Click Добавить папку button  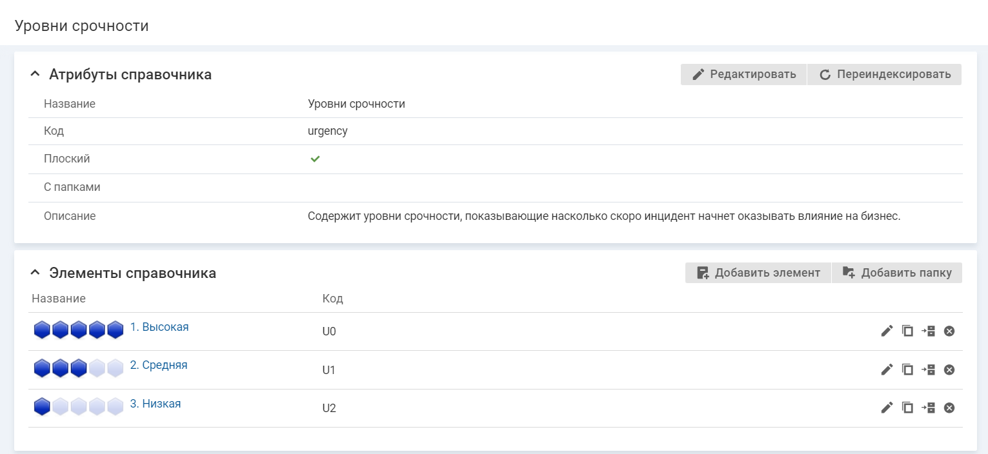click(x=897, y=273)
